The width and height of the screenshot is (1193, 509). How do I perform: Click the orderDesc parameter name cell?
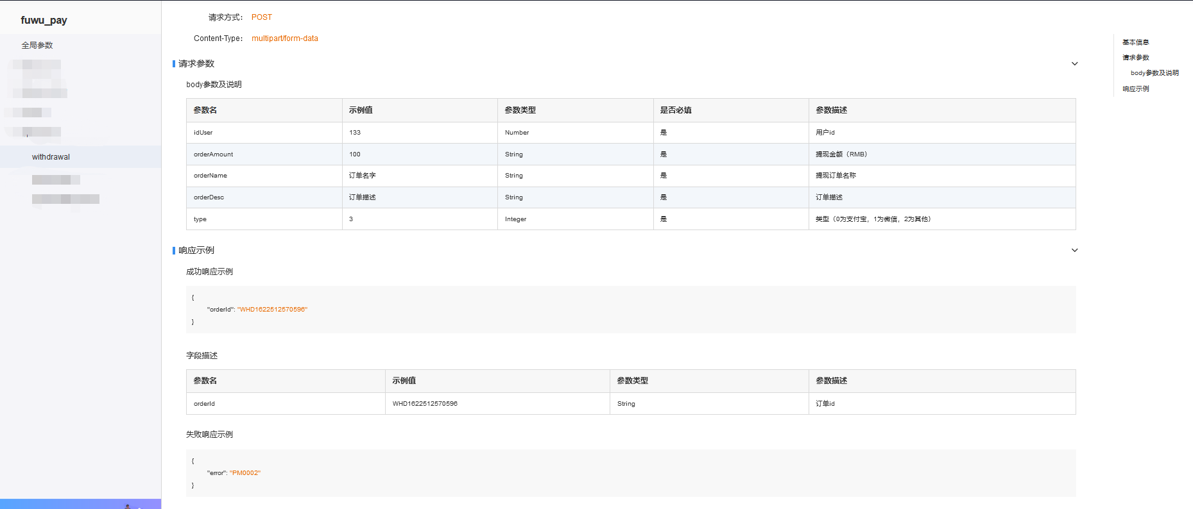pyautogui.click(x=264, y=197)
